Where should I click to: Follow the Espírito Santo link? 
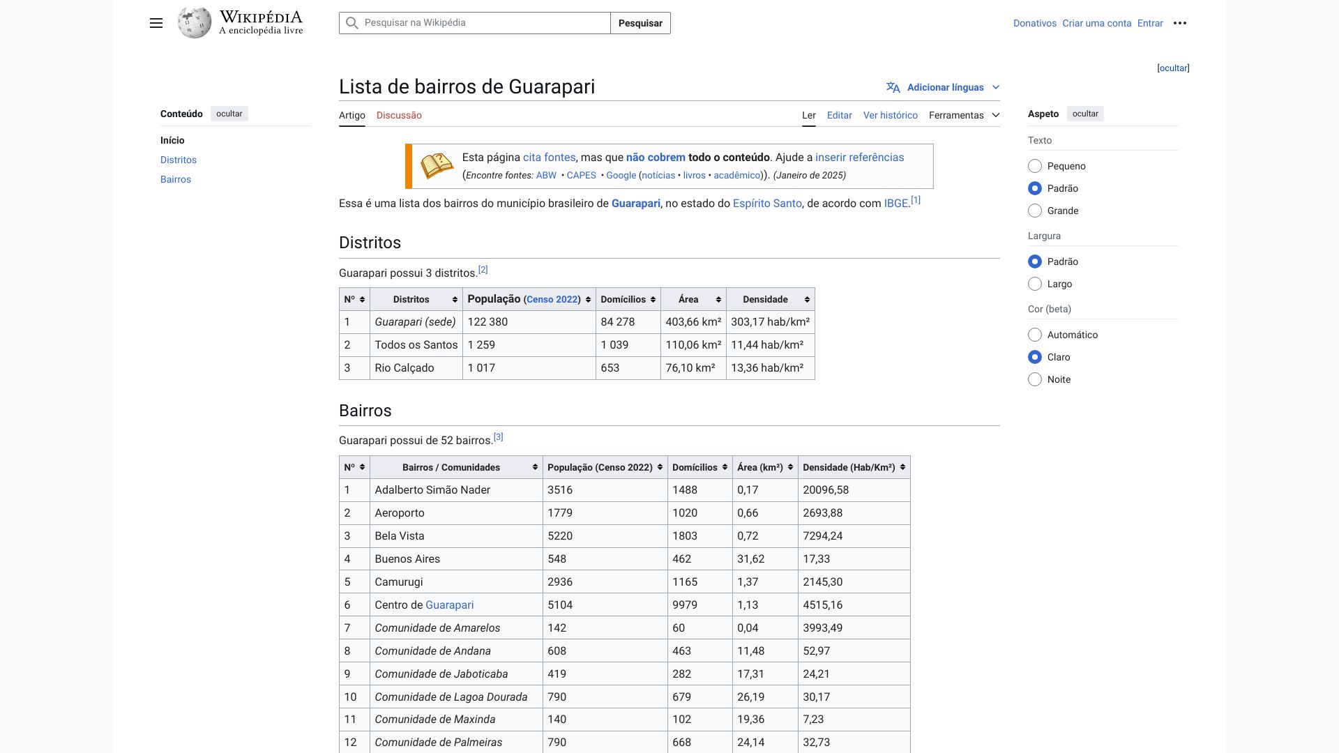pos(767,204)
